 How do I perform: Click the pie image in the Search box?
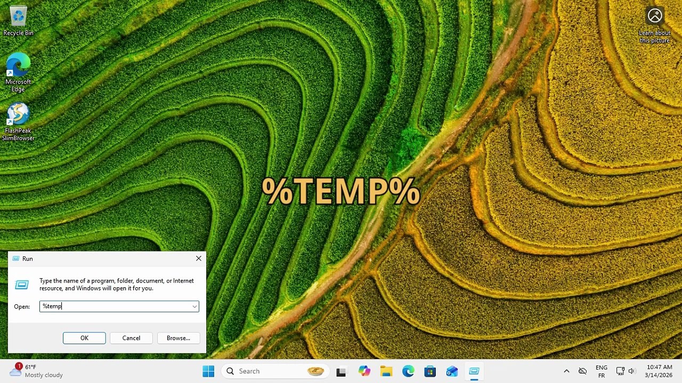click(315, 371)
